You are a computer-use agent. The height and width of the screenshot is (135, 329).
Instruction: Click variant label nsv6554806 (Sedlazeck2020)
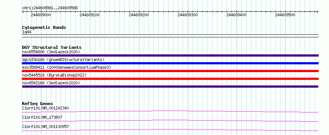click(x=51, y=52)
